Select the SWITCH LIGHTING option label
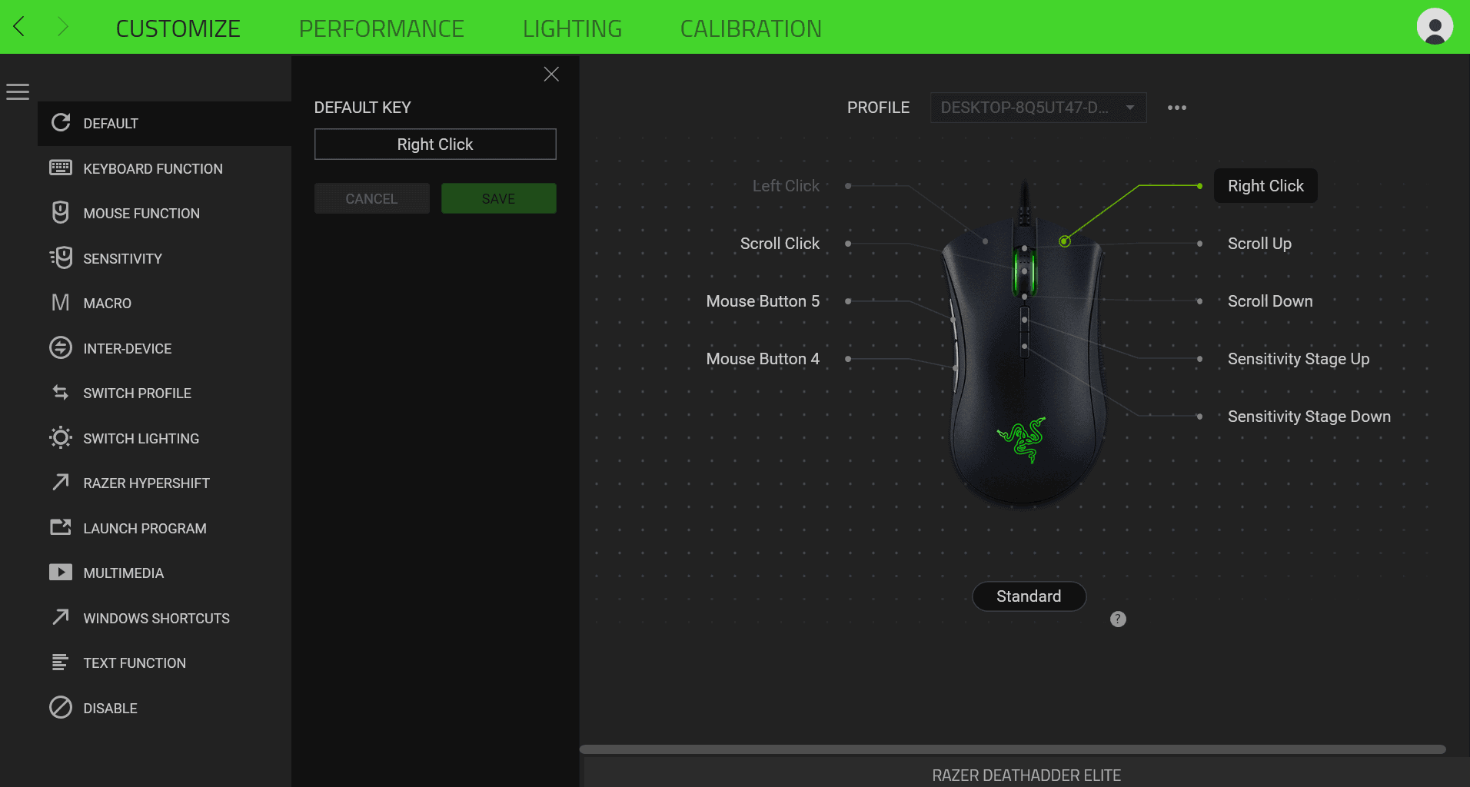The height and width of the screenshot is (787, 1470). (x=141, y=439)
